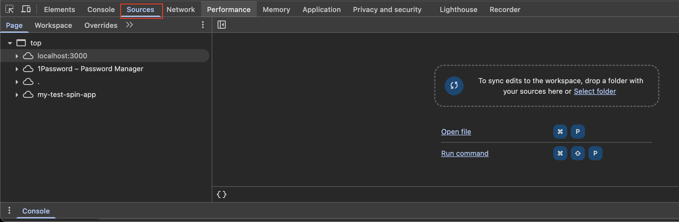This screenshot has height=222, width=679.
Task: Click the P key badge beside Run command
Action: (595, 153)
